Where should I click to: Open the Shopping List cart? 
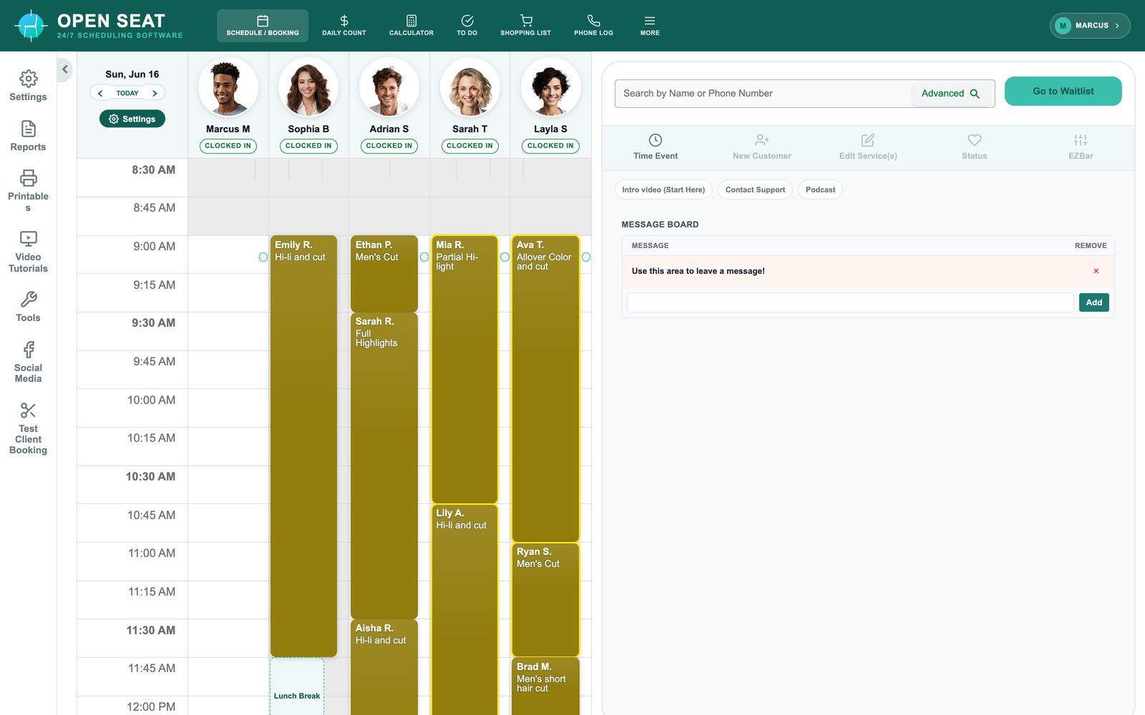click(526, 26)
